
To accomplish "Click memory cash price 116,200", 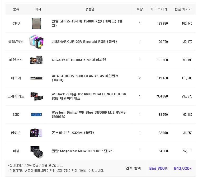I will point(187,78).
